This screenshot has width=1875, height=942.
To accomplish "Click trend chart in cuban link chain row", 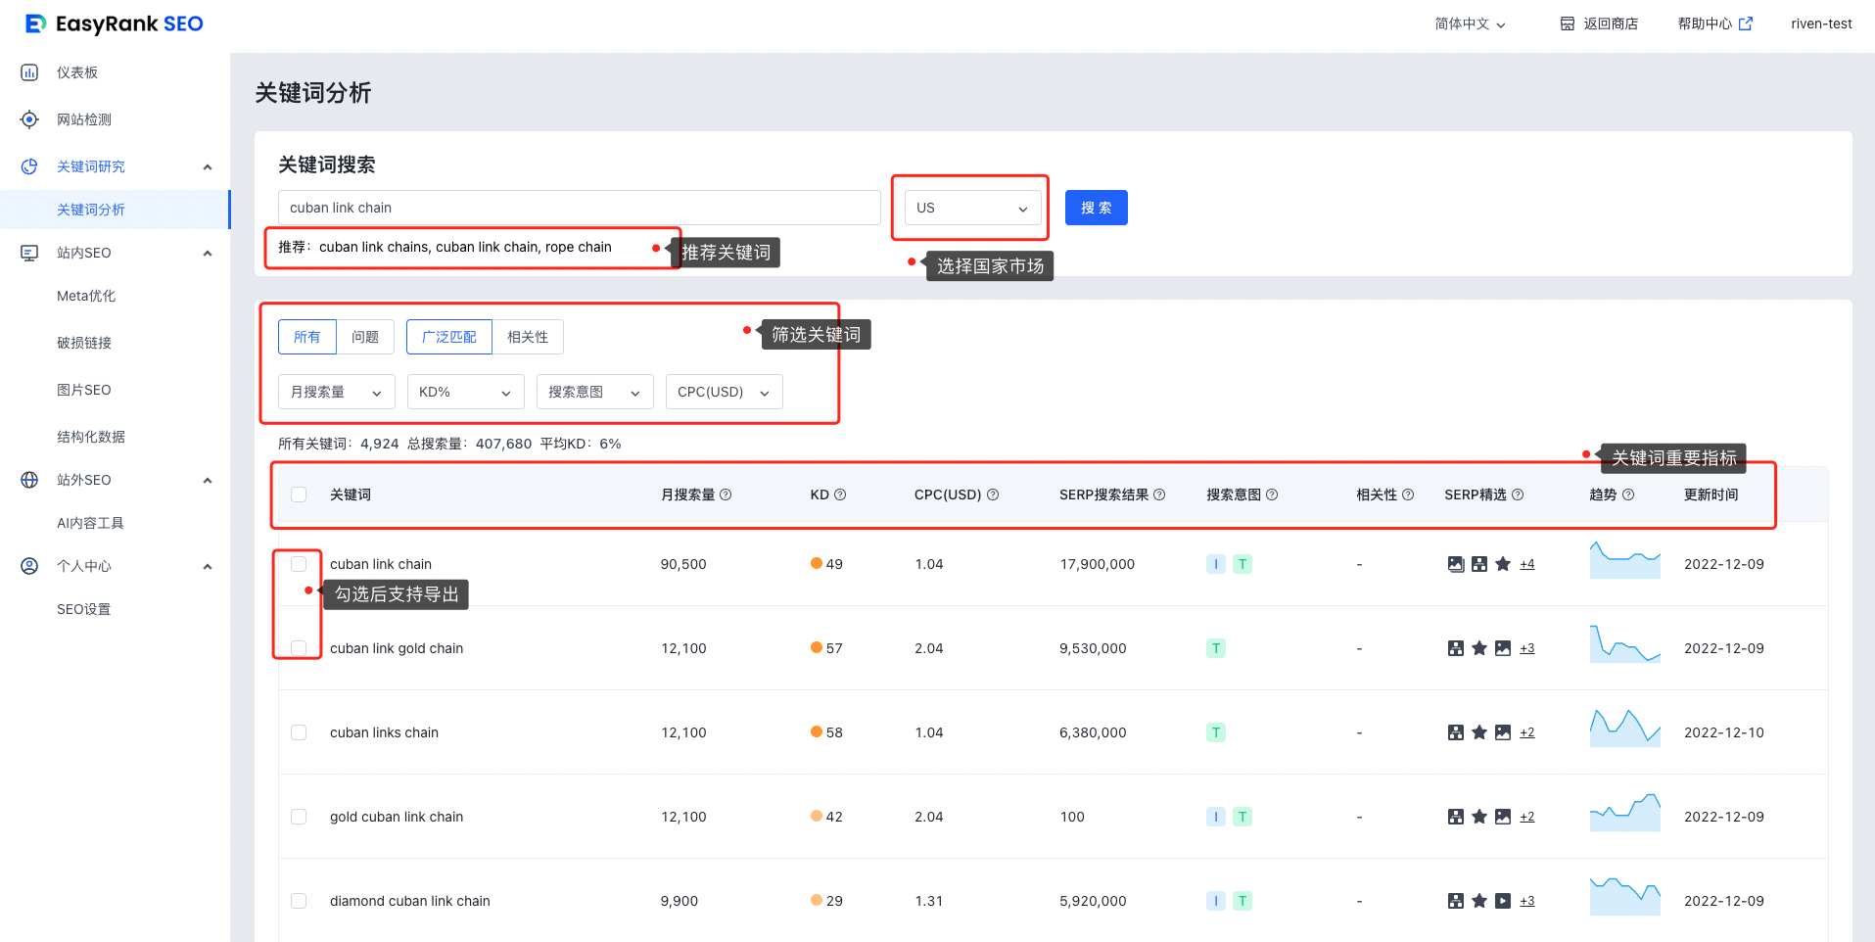I will tap(1625, 559).
